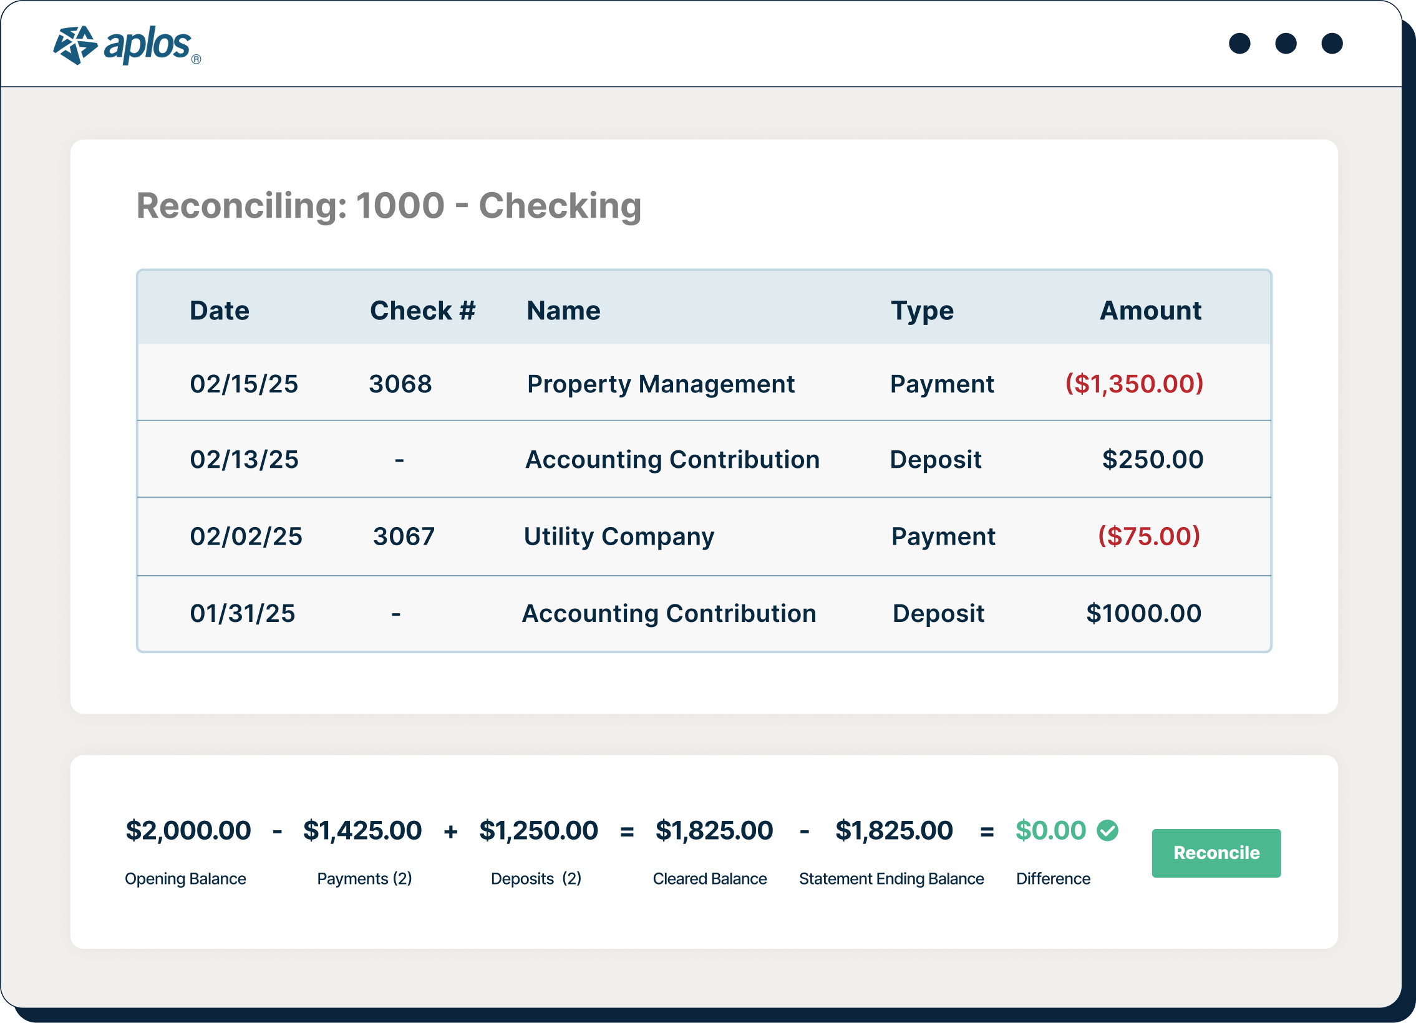Click the Difference amount $0.00
Image resolution: width=1416 pixels, height=1023 pixels.
(x=1050, y=831)
